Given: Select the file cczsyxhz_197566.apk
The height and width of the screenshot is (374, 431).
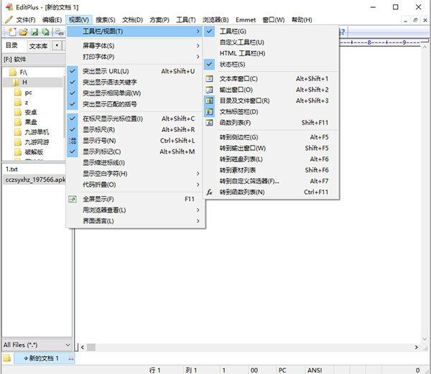Looking at the screenshot, I should click(35, 180).
